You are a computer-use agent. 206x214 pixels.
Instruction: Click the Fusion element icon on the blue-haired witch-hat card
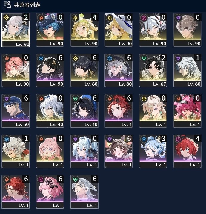(41, 18)
